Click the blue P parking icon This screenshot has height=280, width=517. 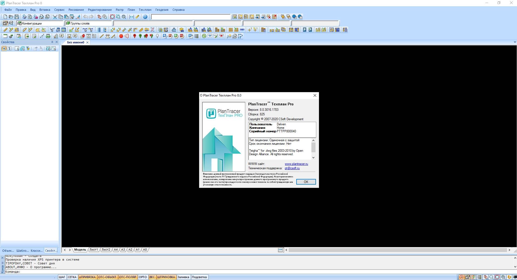click(305, 30)
